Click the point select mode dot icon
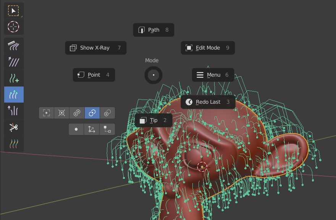The width and height of the screenshot is (336, 220). (76, 129)
